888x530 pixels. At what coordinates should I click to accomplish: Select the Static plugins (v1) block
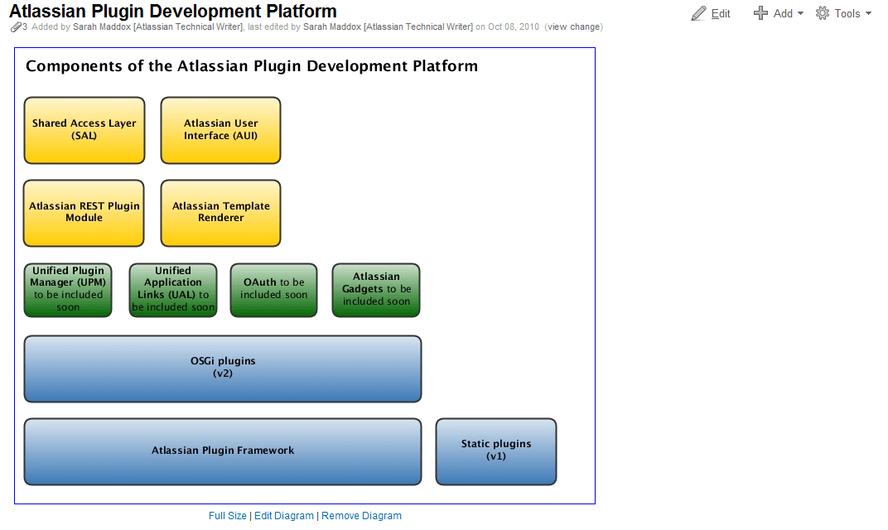496,451
